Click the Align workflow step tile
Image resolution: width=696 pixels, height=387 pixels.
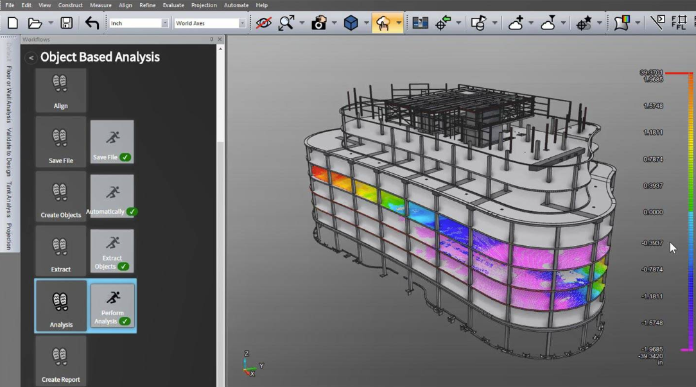pos(60,90)
